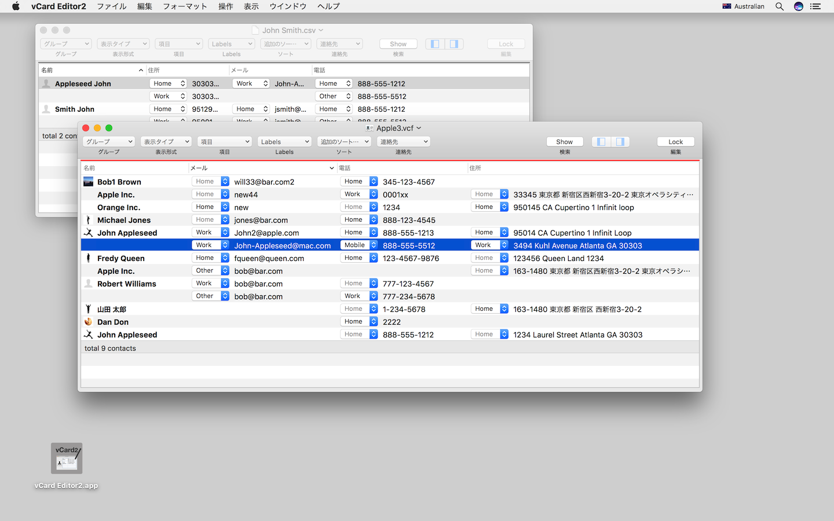This screenshot has height=521, width=834.
Task: Open Apple3.vcf title chevron
Action: click(x=419, y=129)
